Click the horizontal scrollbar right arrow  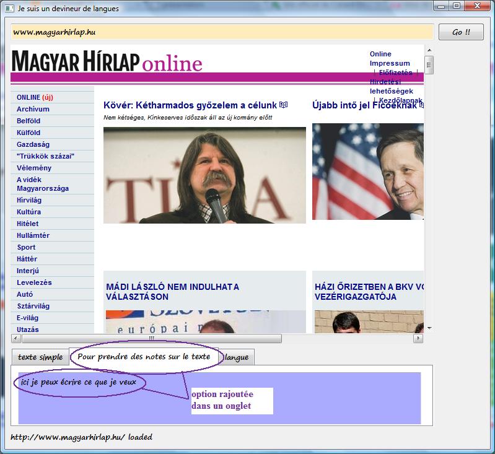click(418, 338)
